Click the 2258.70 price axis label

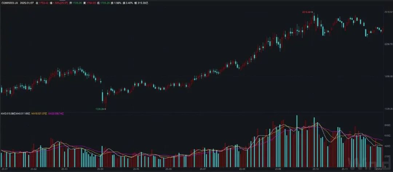(x=388, y=44)
